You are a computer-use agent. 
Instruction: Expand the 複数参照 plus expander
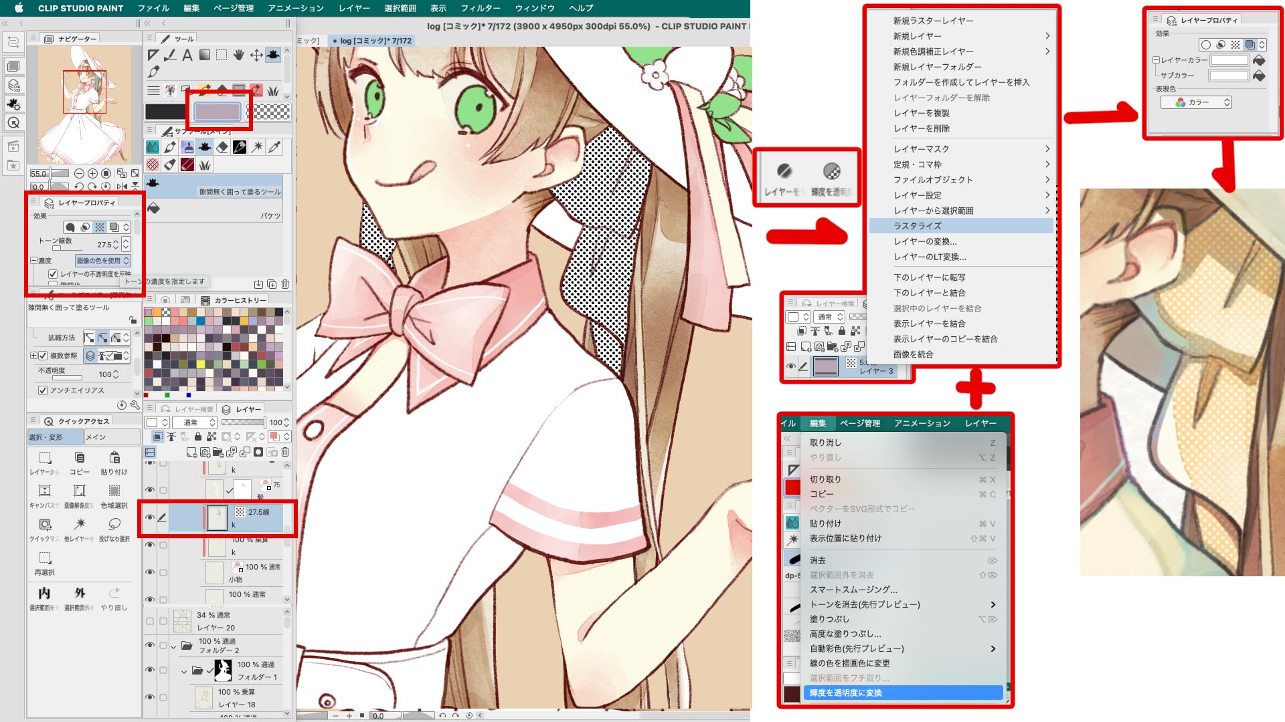33,356
